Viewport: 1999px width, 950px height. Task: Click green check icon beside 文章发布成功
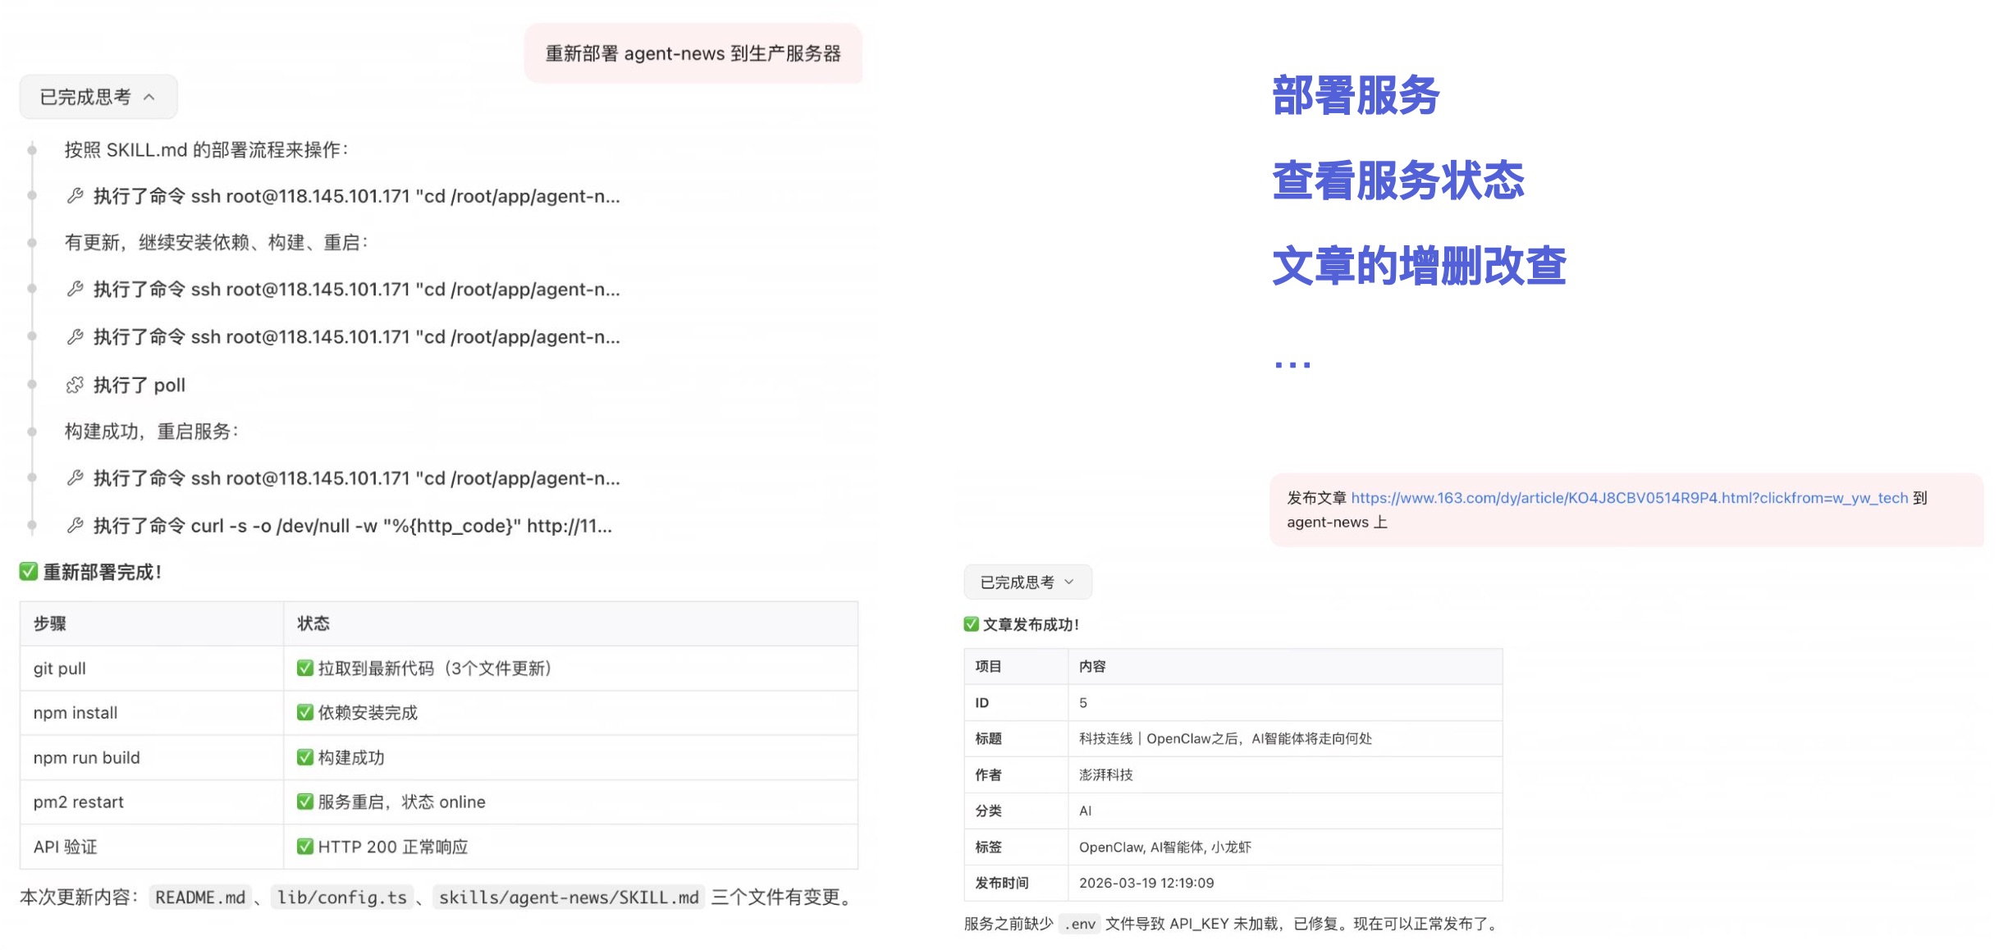click(972, 624)
